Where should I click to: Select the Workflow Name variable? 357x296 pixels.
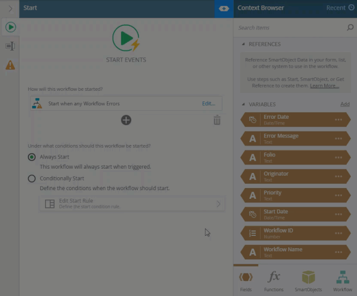[x=295, y=252]
